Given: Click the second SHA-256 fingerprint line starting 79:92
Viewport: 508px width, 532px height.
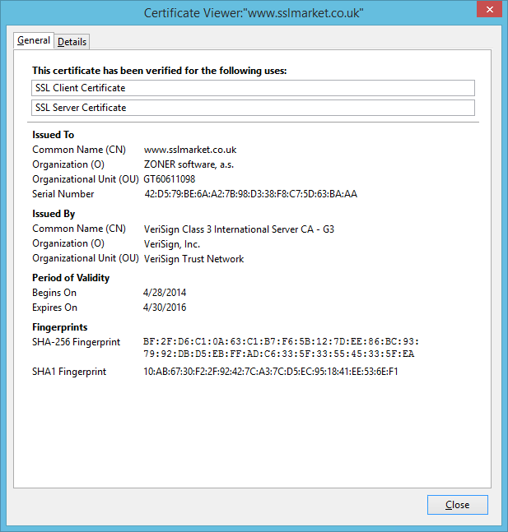Looking at the screenshot, I should (278, 354).
